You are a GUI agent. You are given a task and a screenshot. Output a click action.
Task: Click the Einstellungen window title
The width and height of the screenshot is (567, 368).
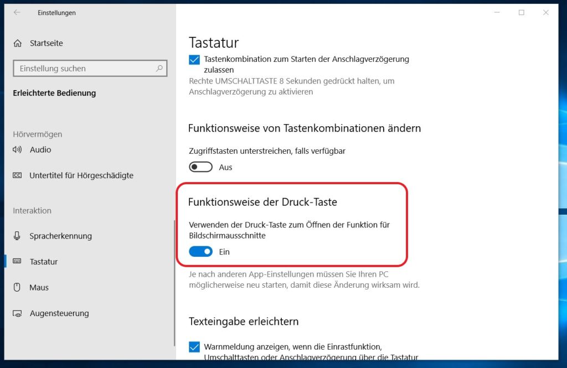(x=57, y=13)
